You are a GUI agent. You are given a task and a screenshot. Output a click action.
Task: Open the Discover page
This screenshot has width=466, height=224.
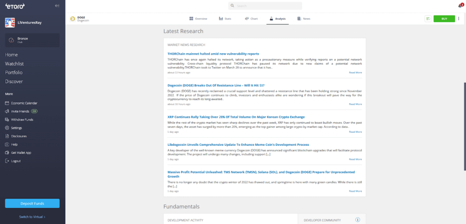[14, 81]
